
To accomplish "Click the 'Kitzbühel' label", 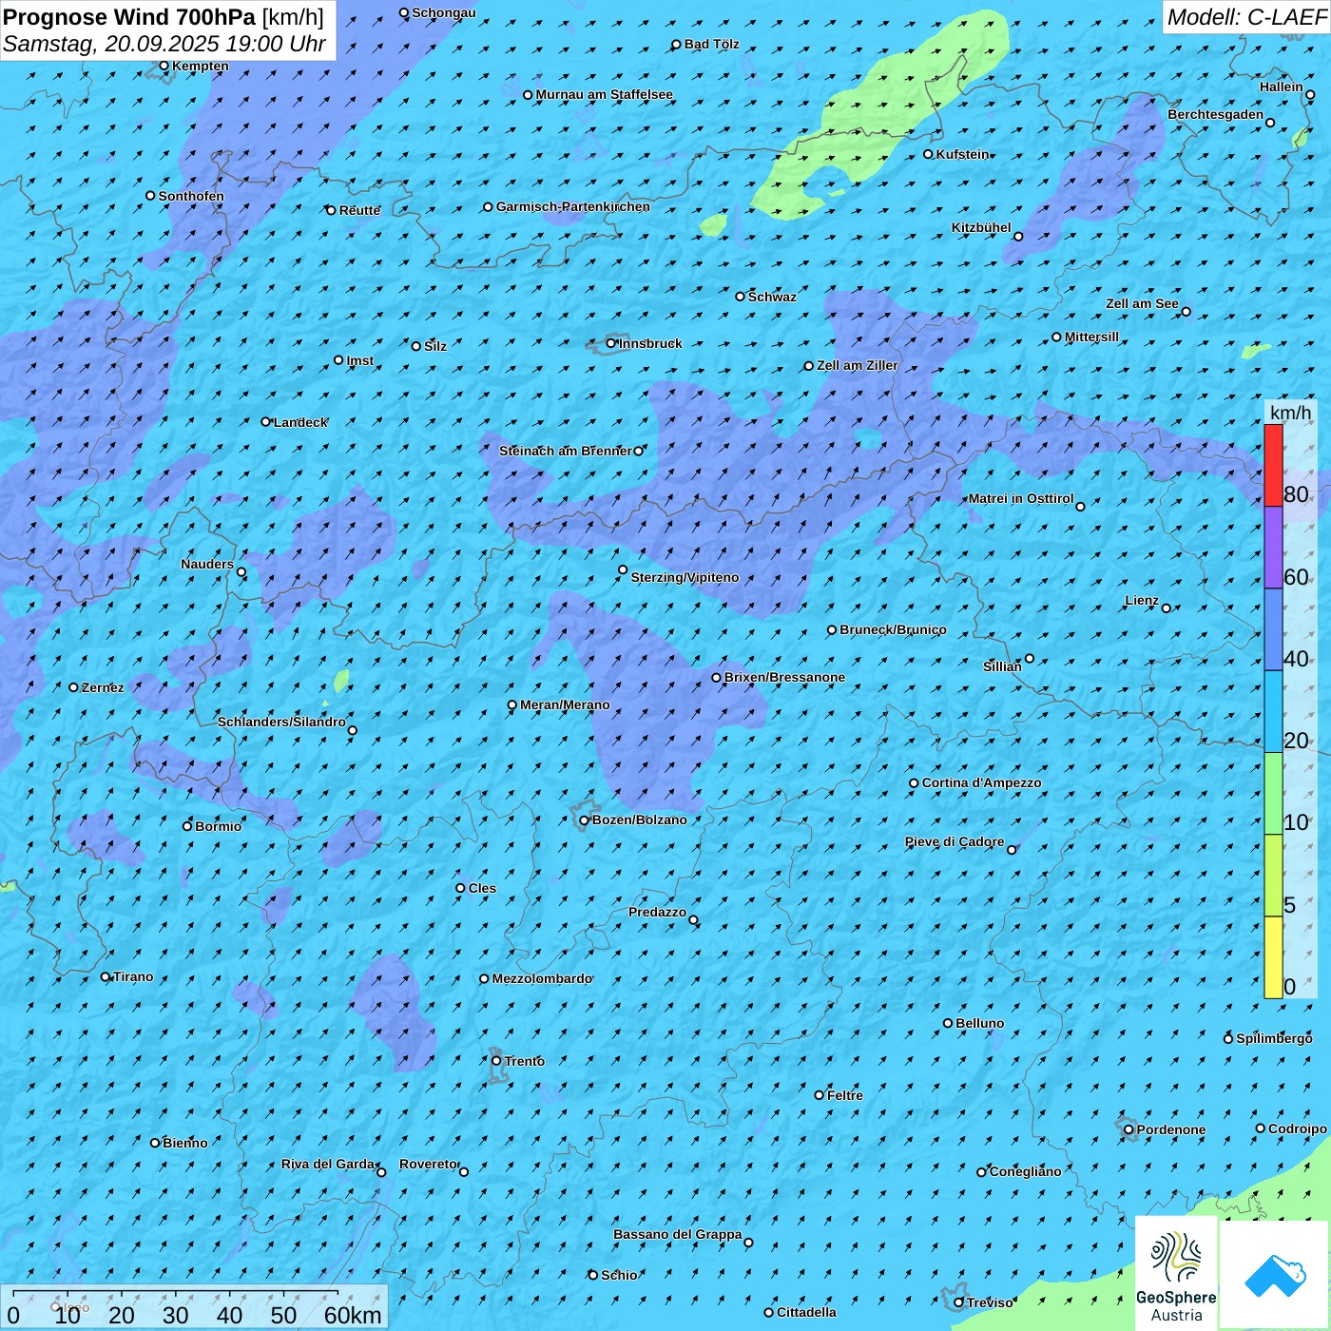I will pyautogui.click(x=981, y=227).
